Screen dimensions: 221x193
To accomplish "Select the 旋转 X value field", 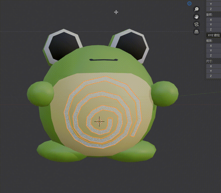I will tap(213, 20).
